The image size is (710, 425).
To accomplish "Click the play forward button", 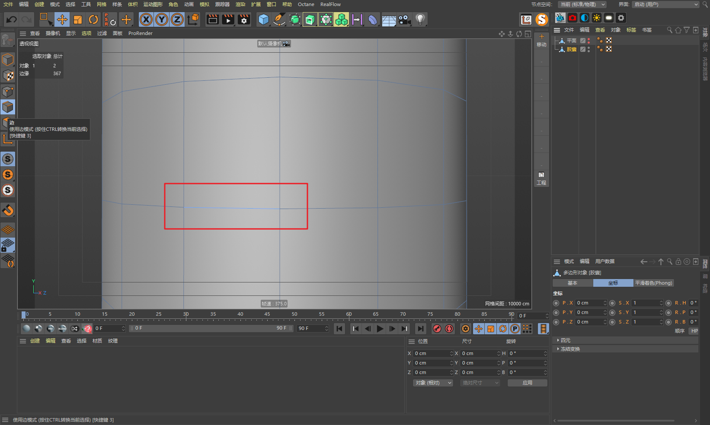I will pos(380,329).
